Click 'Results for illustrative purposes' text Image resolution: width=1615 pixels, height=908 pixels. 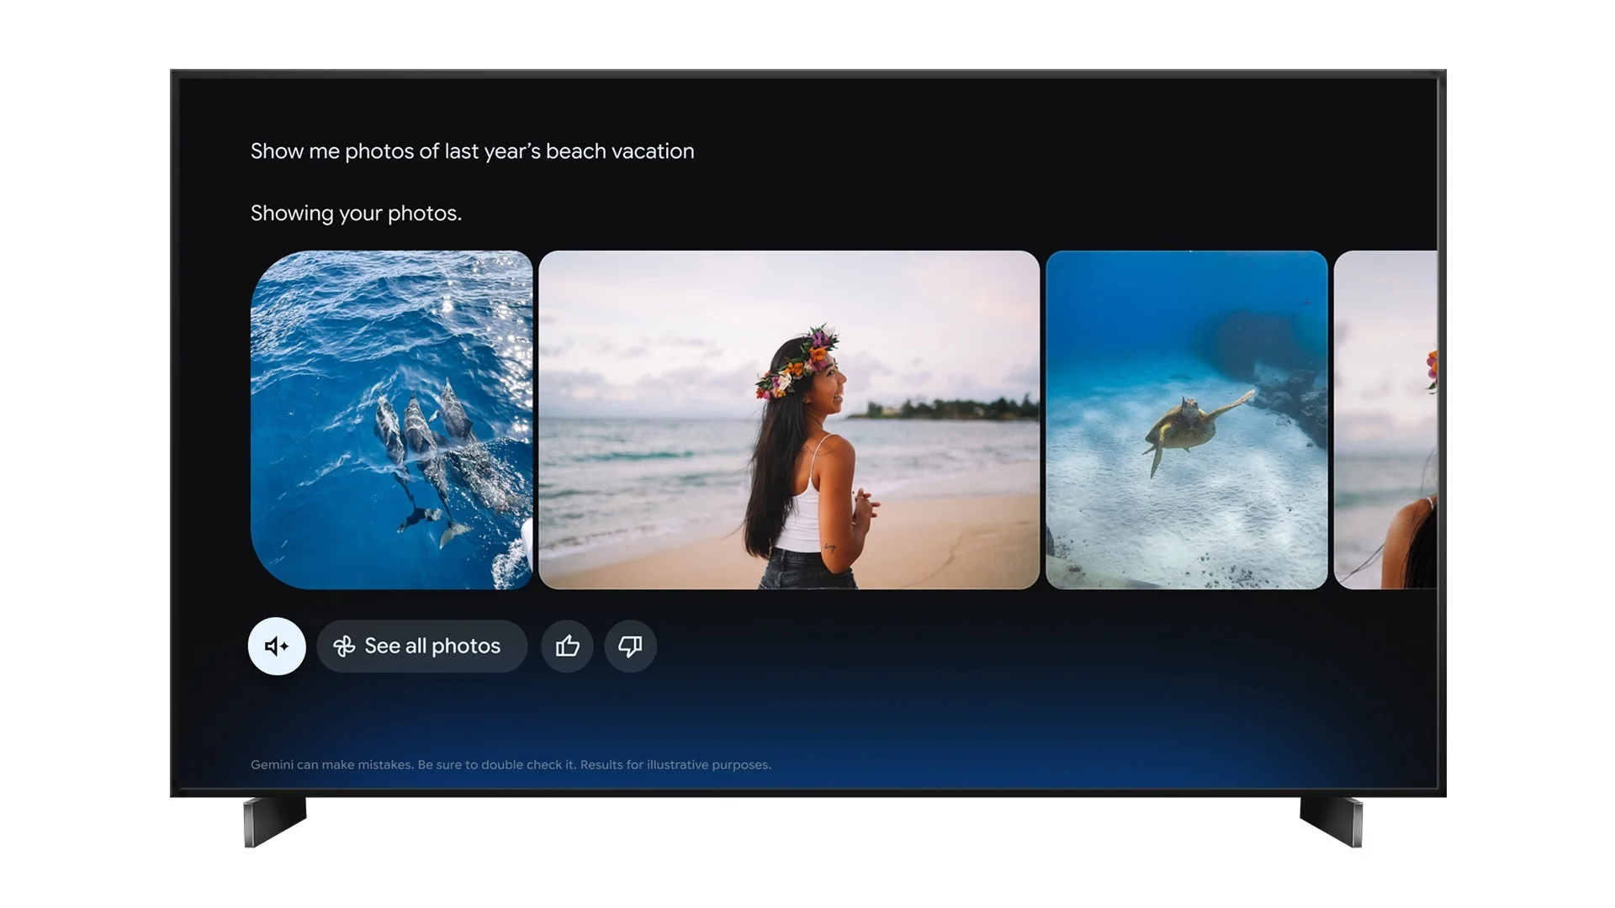click(675, 764)
